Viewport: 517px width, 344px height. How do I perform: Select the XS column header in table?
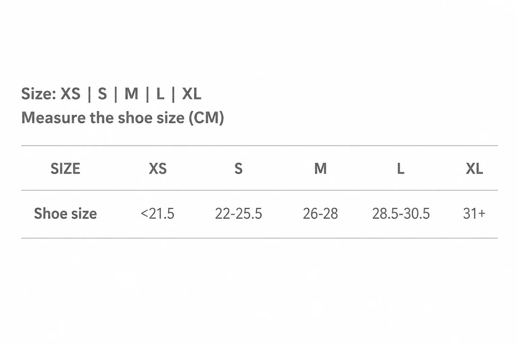coord(158,169)
